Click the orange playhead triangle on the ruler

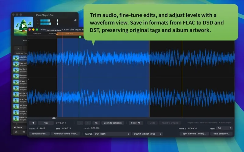pos(57,35)
